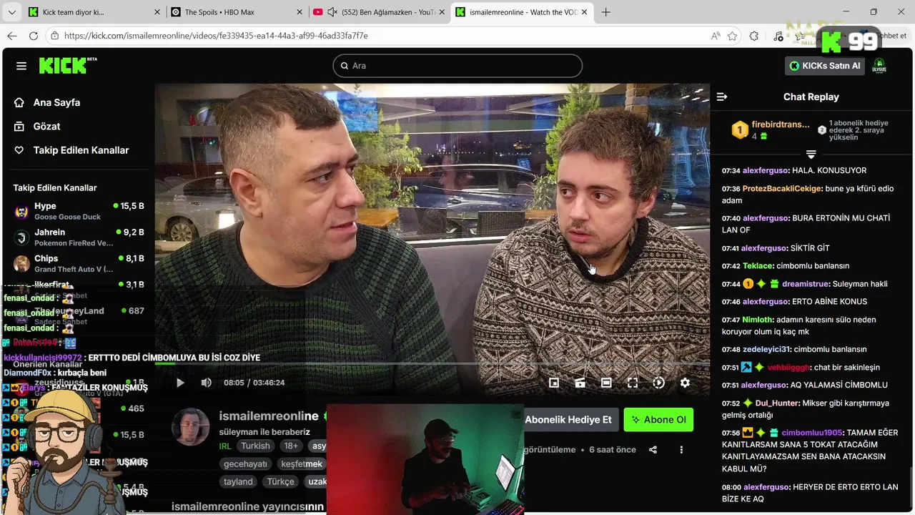
Task: View the site information icon
Action: tap(54, 36)
